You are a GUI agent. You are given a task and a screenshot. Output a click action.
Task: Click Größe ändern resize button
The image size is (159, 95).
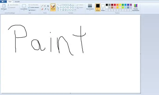tap(34, 7)
